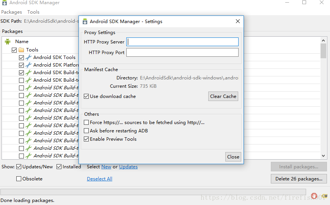Open the Packages menu

[x=12, y=12]
